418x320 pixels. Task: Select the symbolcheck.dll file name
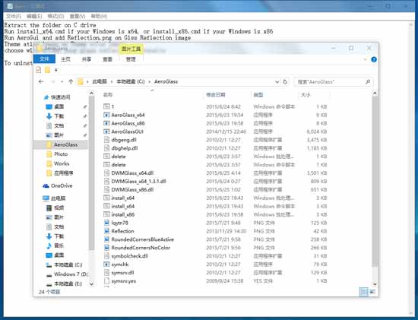(130, 256)
